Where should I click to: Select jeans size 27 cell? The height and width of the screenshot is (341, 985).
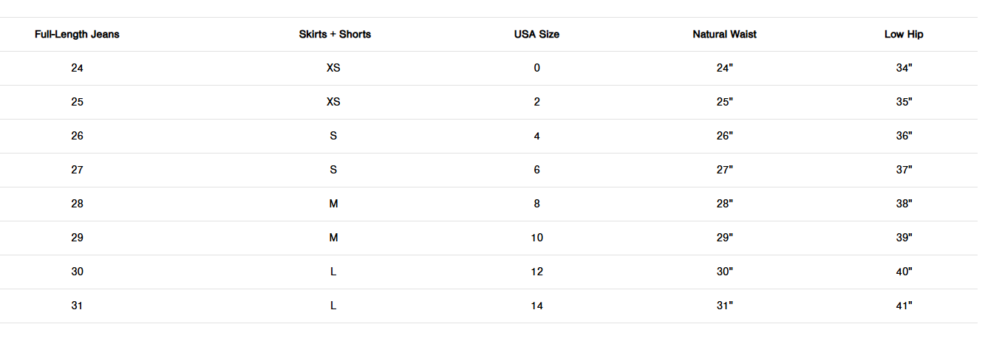[x=77, y=170]
